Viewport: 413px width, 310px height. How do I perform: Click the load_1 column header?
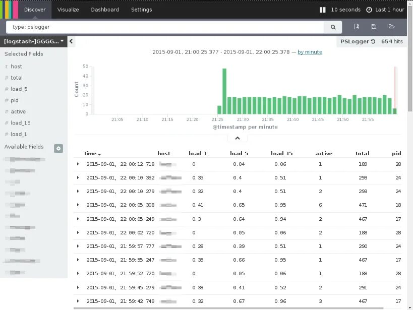tap(198, 154)
